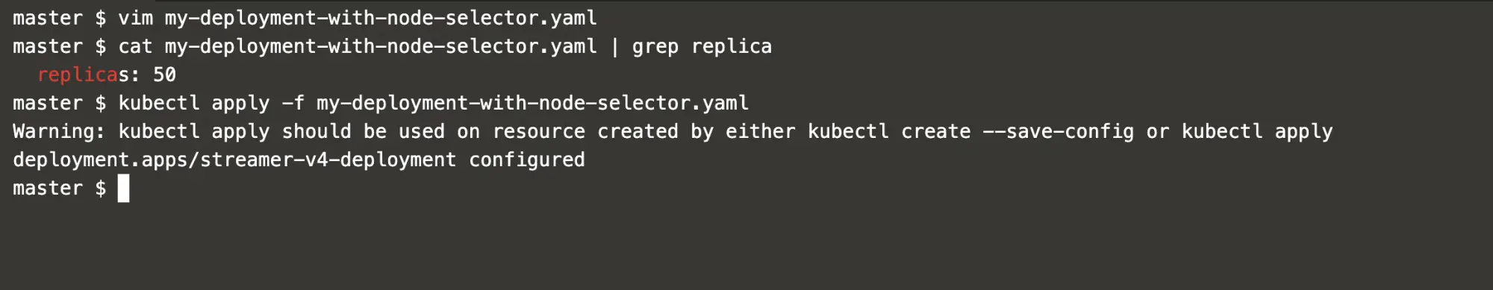This screenshot has width=1493, height=290.
Task: Click the pipe symbol before grep
Action: point(614,46)
